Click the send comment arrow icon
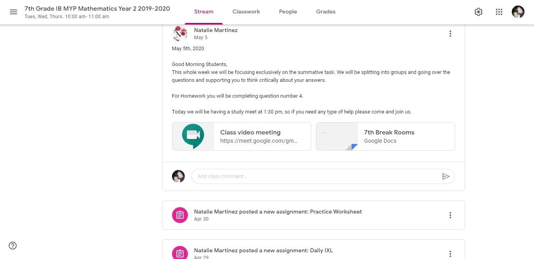This screenshot has height=259, width=534. [x=446, y=176]
